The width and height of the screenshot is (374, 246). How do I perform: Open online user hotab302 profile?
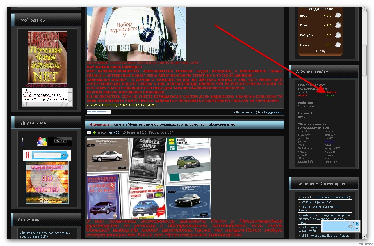304,92
